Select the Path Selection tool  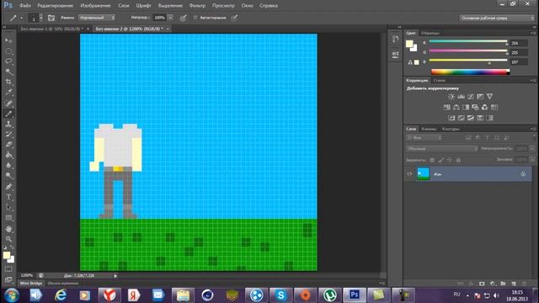8,207
